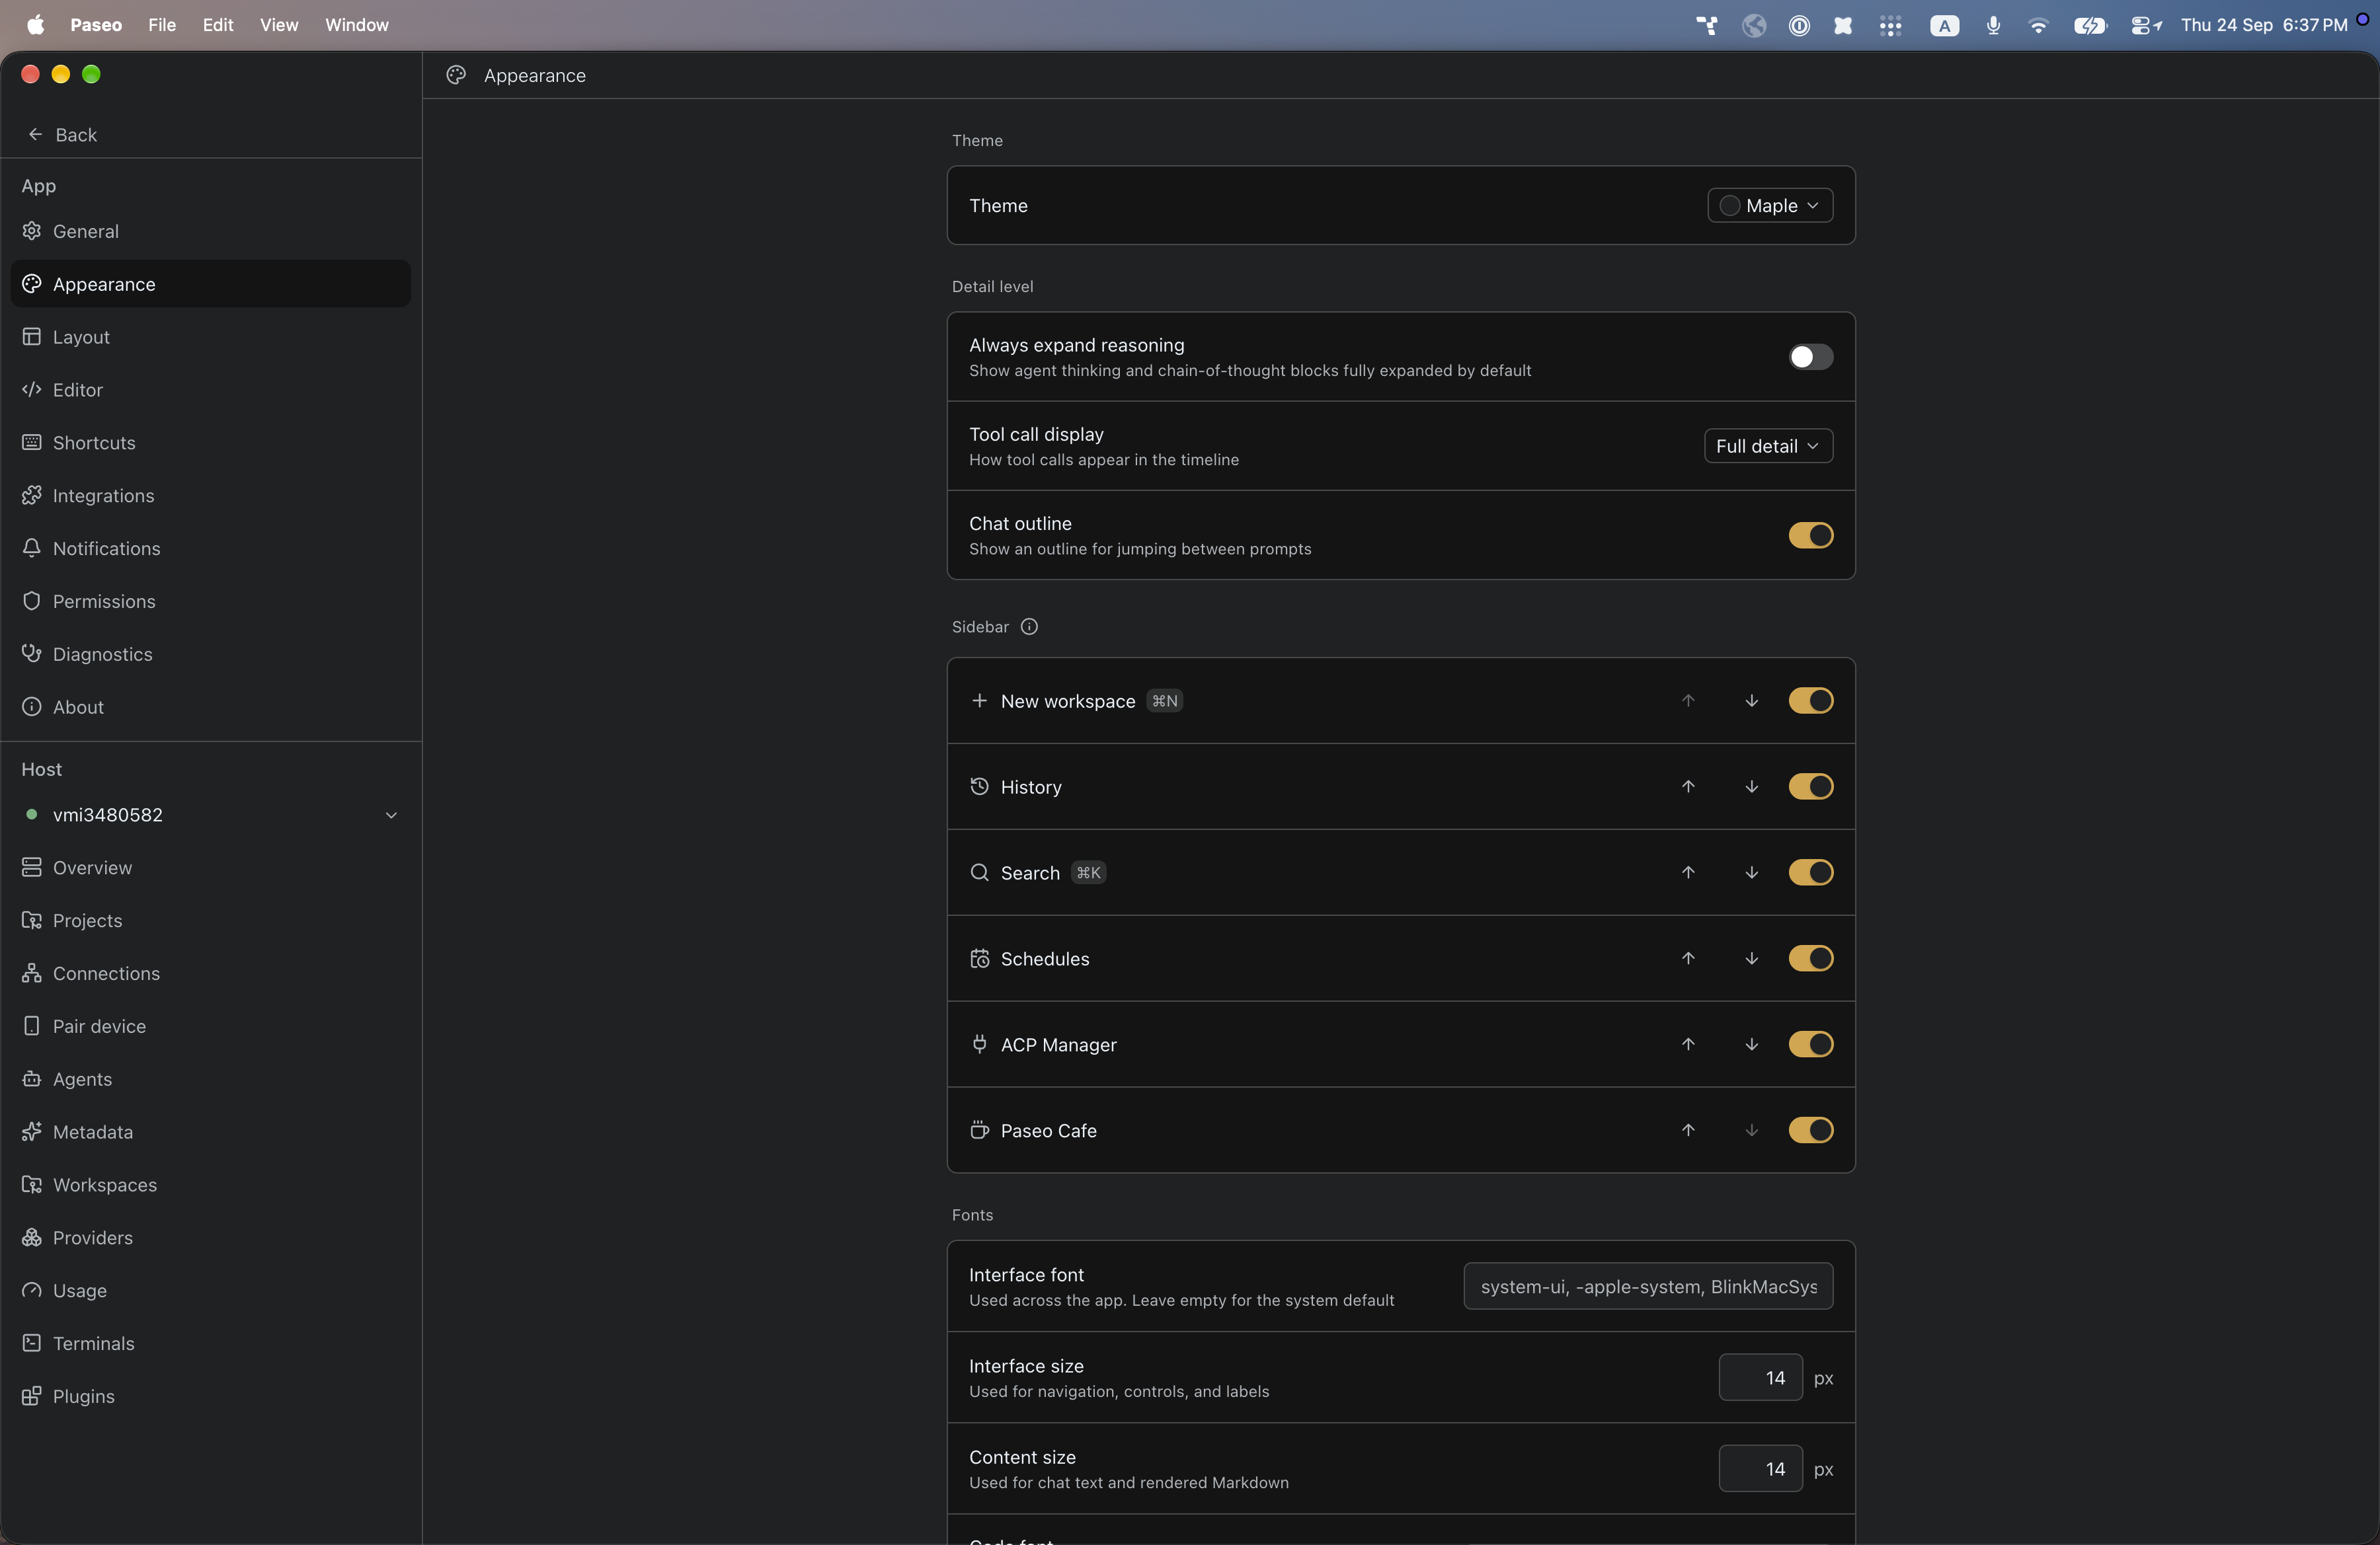
Task: Click the Interface font input field
Action: coord(1648,1286)
